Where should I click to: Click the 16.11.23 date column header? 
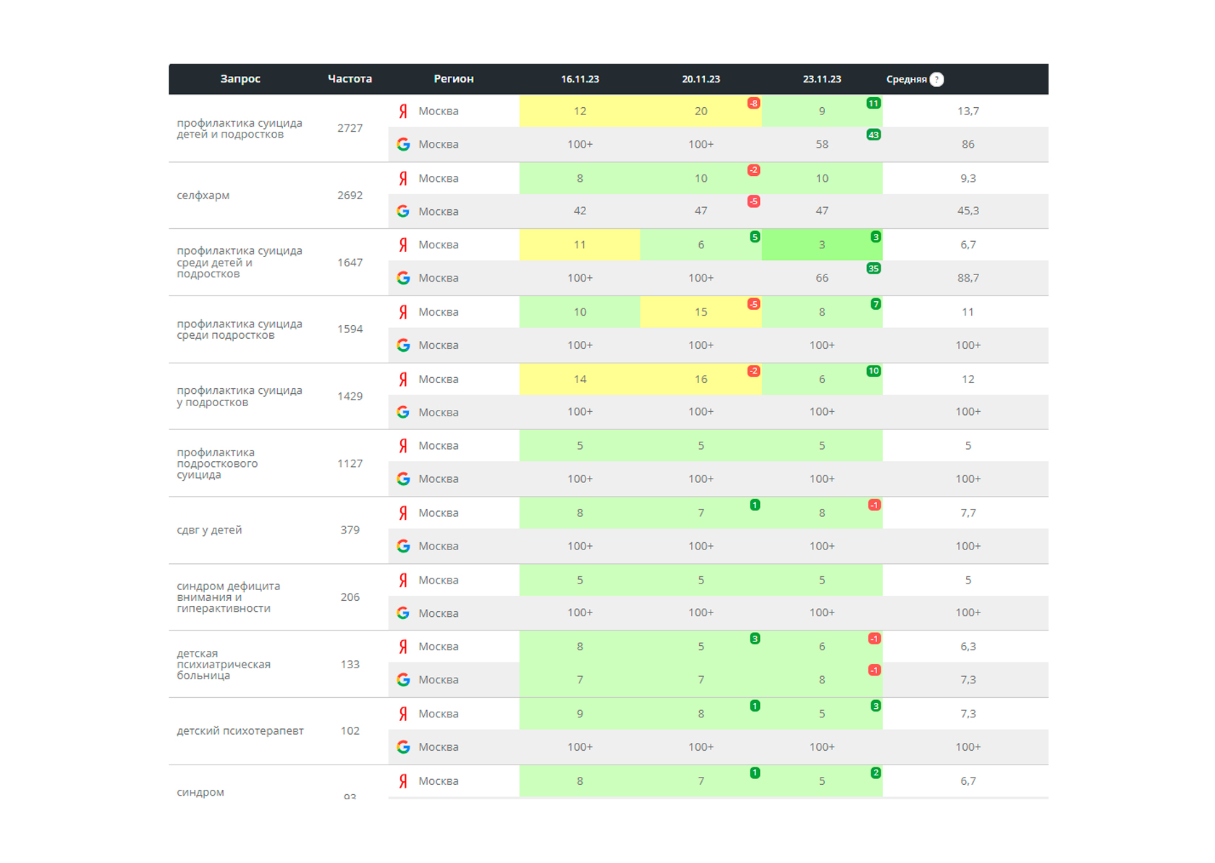580,79
